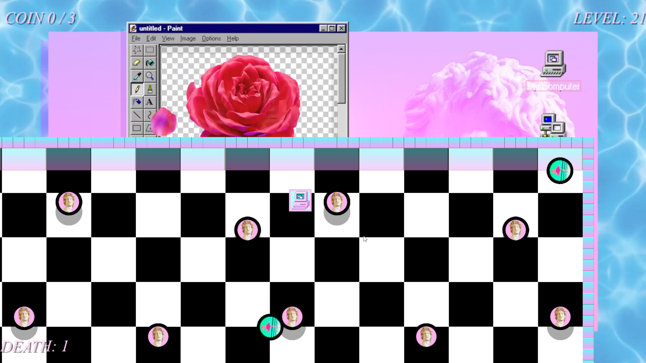Select the Eraser tool

click(x=136, y=63)
